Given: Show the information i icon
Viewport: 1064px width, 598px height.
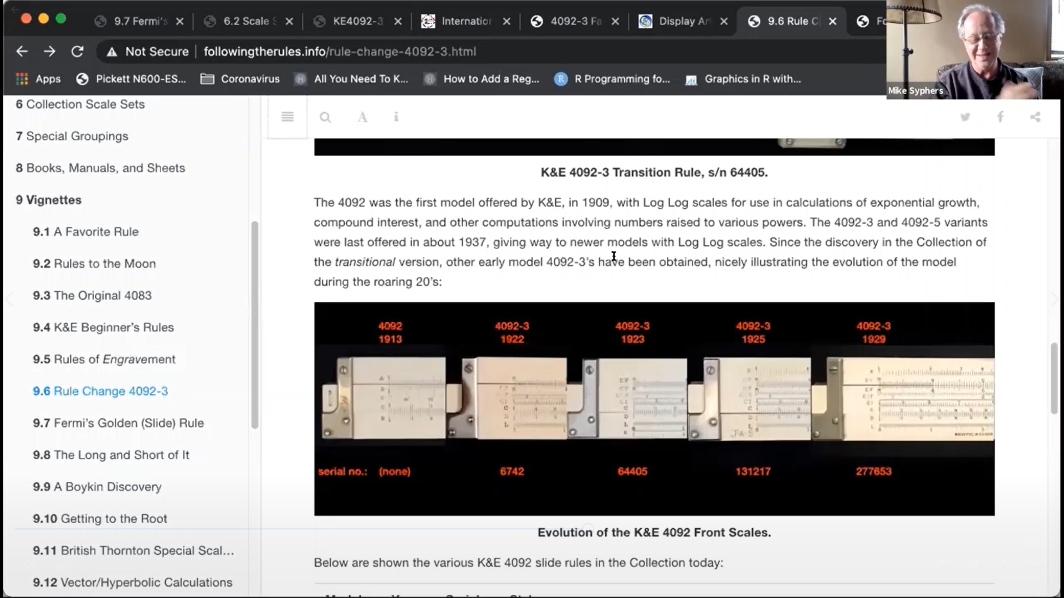Looking at the screenshot, I should tap(396, 117).
